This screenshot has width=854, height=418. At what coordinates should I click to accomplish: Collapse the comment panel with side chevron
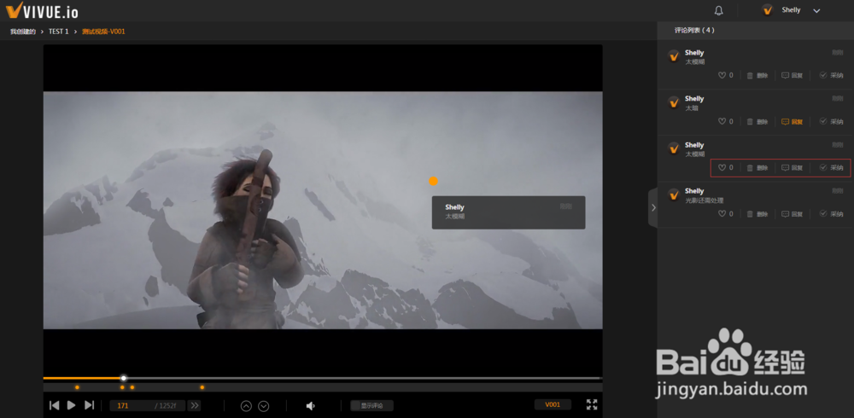653,207
